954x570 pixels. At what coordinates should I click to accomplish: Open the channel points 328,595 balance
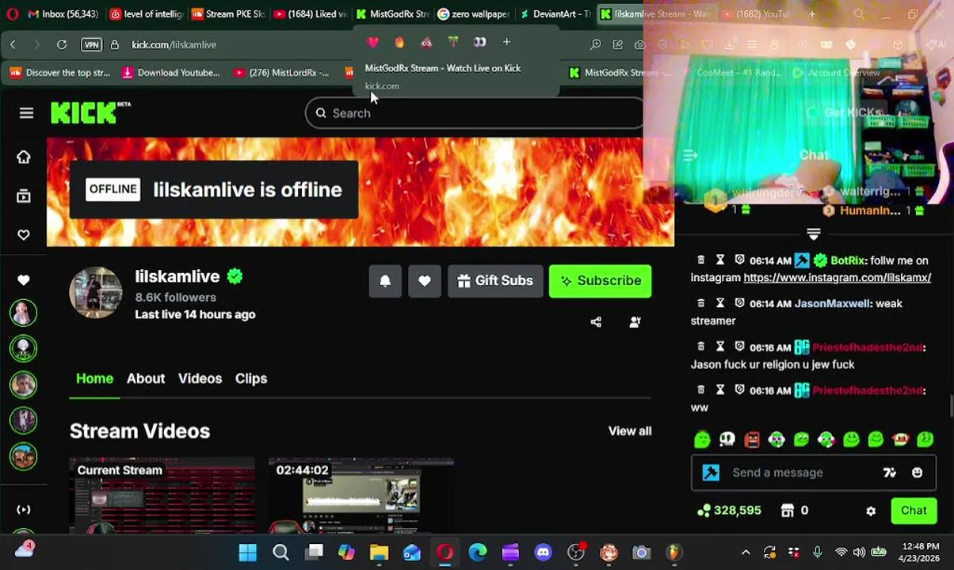pos(729,511)
